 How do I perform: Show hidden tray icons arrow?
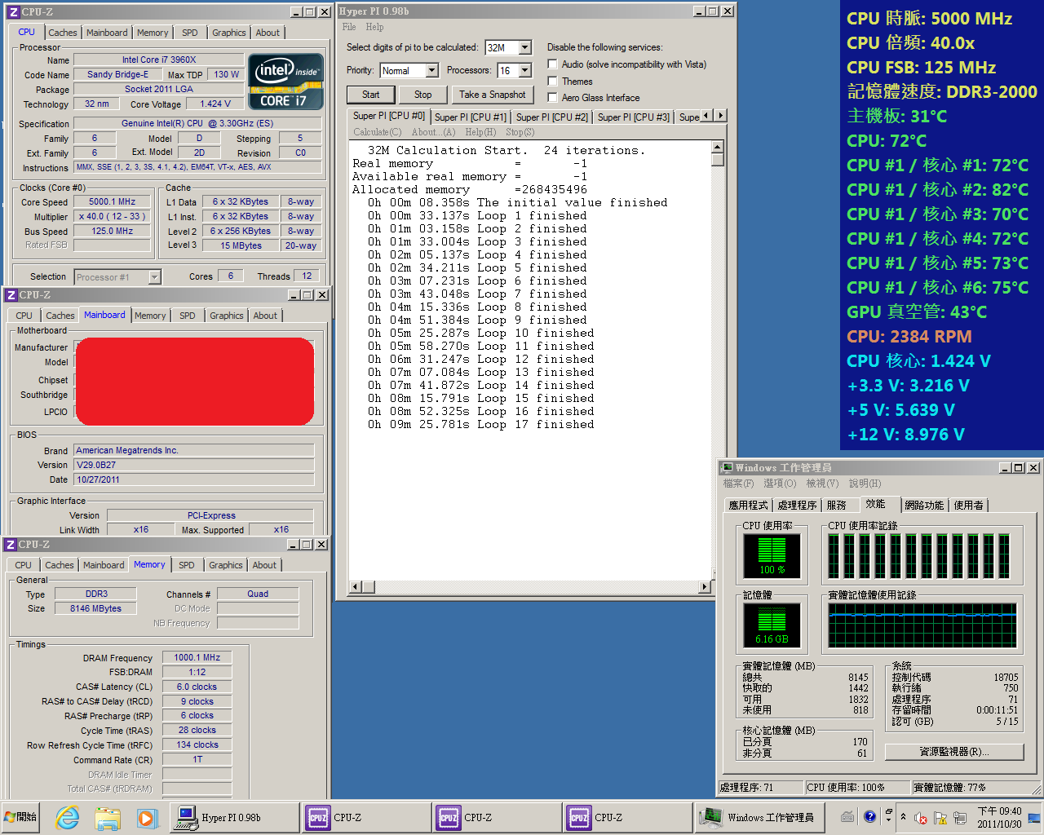(x=903, y=817)
